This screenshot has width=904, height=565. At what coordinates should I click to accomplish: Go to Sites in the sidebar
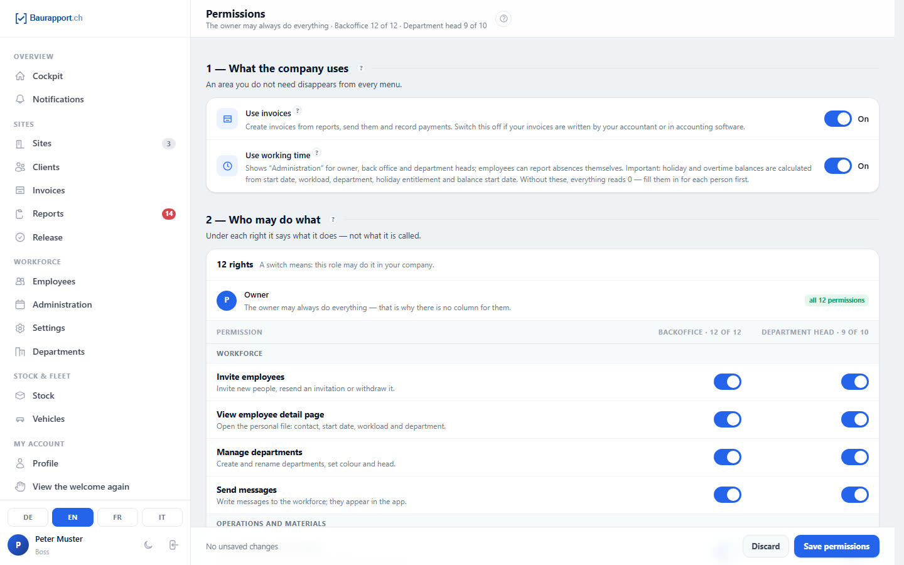click(x=95, y=143)
